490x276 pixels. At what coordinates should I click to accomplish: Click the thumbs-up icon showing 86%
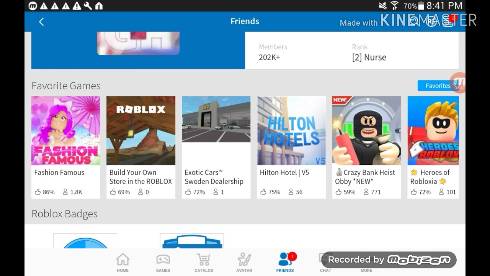38,192
